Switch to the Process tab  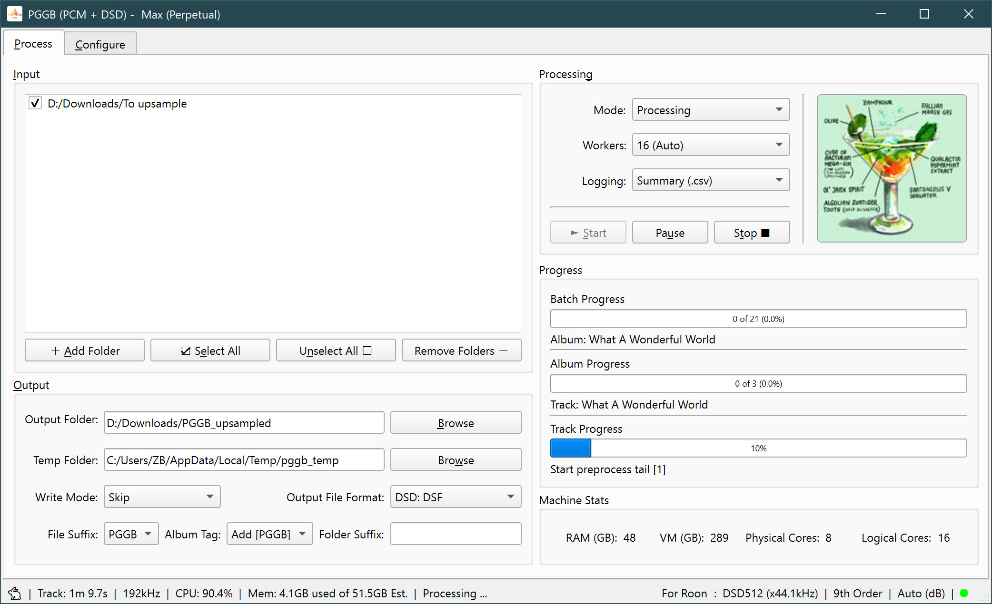(x=33, y=43)
